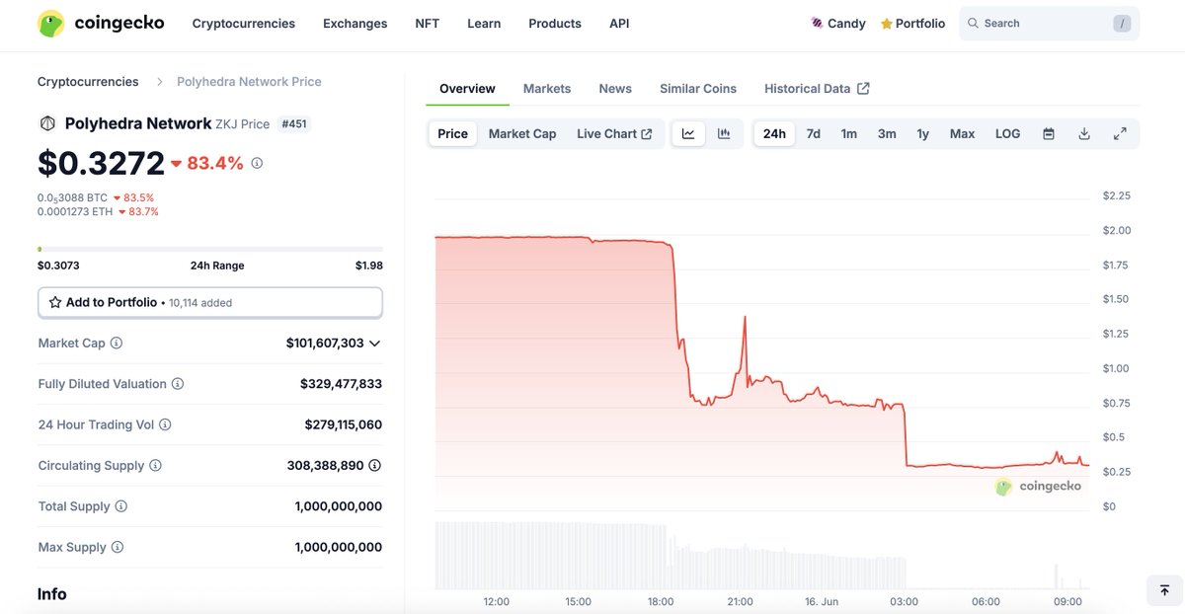Click the info icon beside 308,388,890

(375, 465)
